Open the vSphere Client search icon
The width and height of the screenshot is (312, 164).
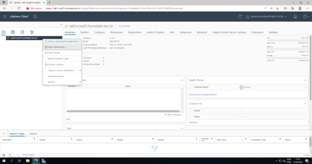[x=35, y=16]
